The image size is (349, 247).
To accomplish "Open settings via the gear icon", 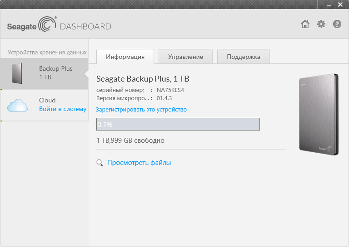I will point(321,24).
